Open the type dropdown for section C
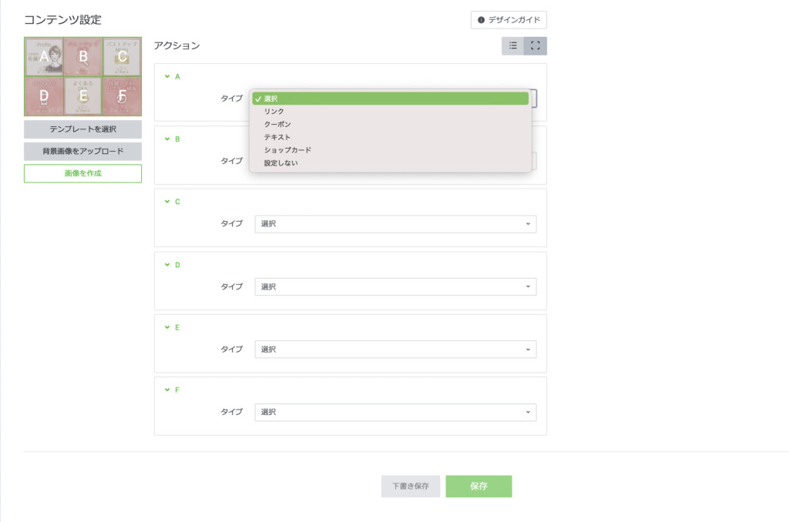789x522 pixels. (394, 224)
